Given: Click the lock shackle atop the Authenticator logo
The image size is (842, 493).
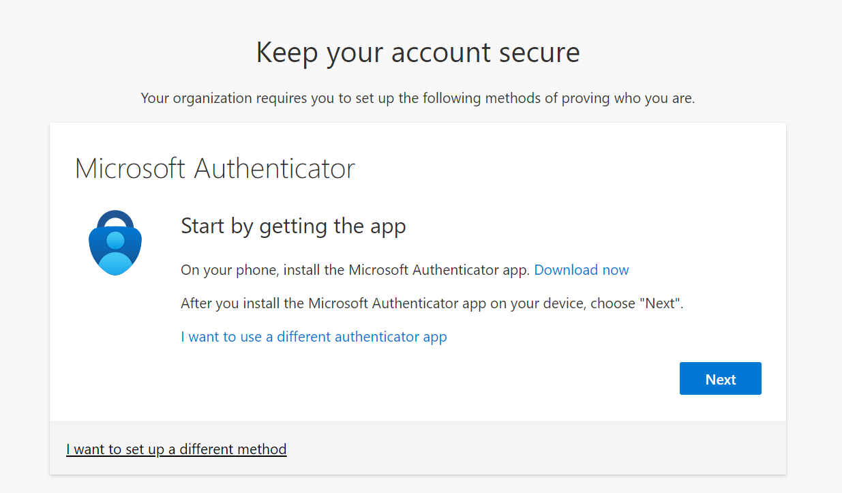Looking at the screenshot, I should (x=115, y=218).
